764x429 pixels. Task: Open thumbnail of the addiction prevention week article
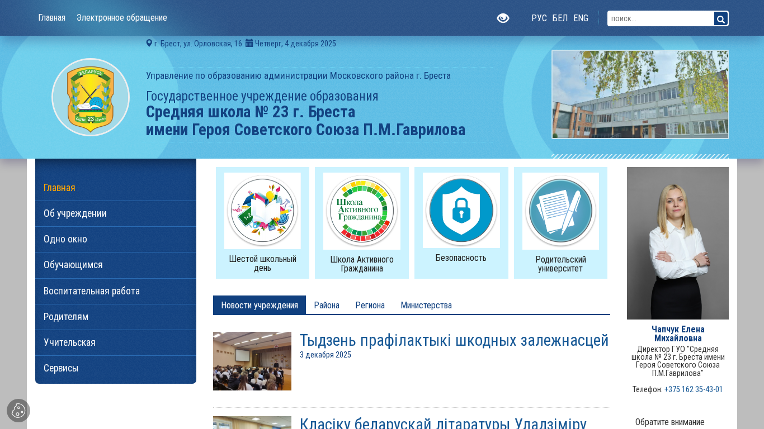[x=252, y=361]
